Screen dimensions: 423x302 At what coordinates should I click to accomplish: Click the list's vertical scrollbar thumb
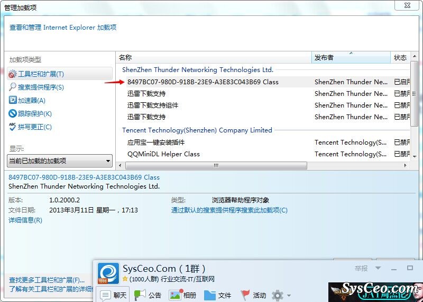(x=414, y=94)
